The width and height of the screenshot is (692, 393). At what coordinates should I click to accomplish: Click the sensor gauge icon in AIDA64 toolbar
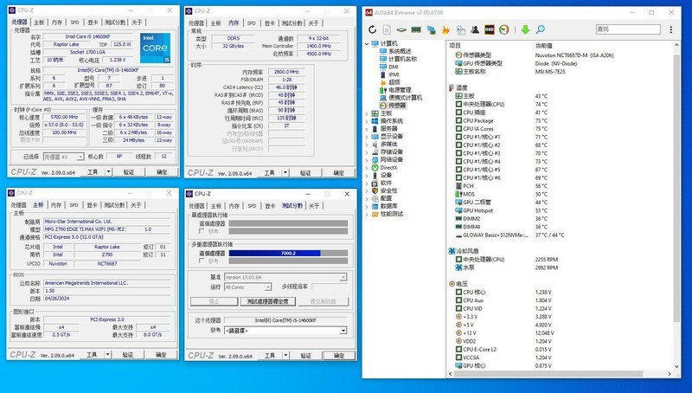pos(503,29)
